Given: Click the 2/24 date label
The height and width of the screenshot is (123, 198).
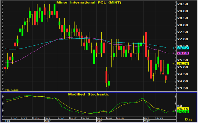Looking at the screenshot, I should click(36, 118).
